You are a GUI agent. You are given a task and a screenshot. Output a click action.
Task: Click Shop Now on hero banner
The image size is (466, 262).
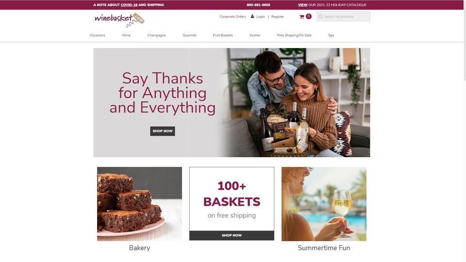[163, 131]
